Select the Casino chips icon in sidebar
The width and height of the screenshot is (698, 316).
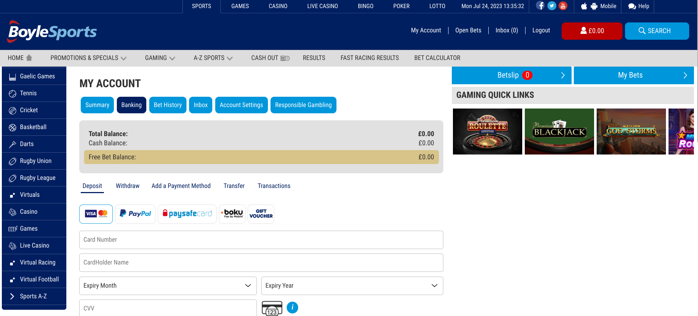pyautogui.click(x=13, y=212)
